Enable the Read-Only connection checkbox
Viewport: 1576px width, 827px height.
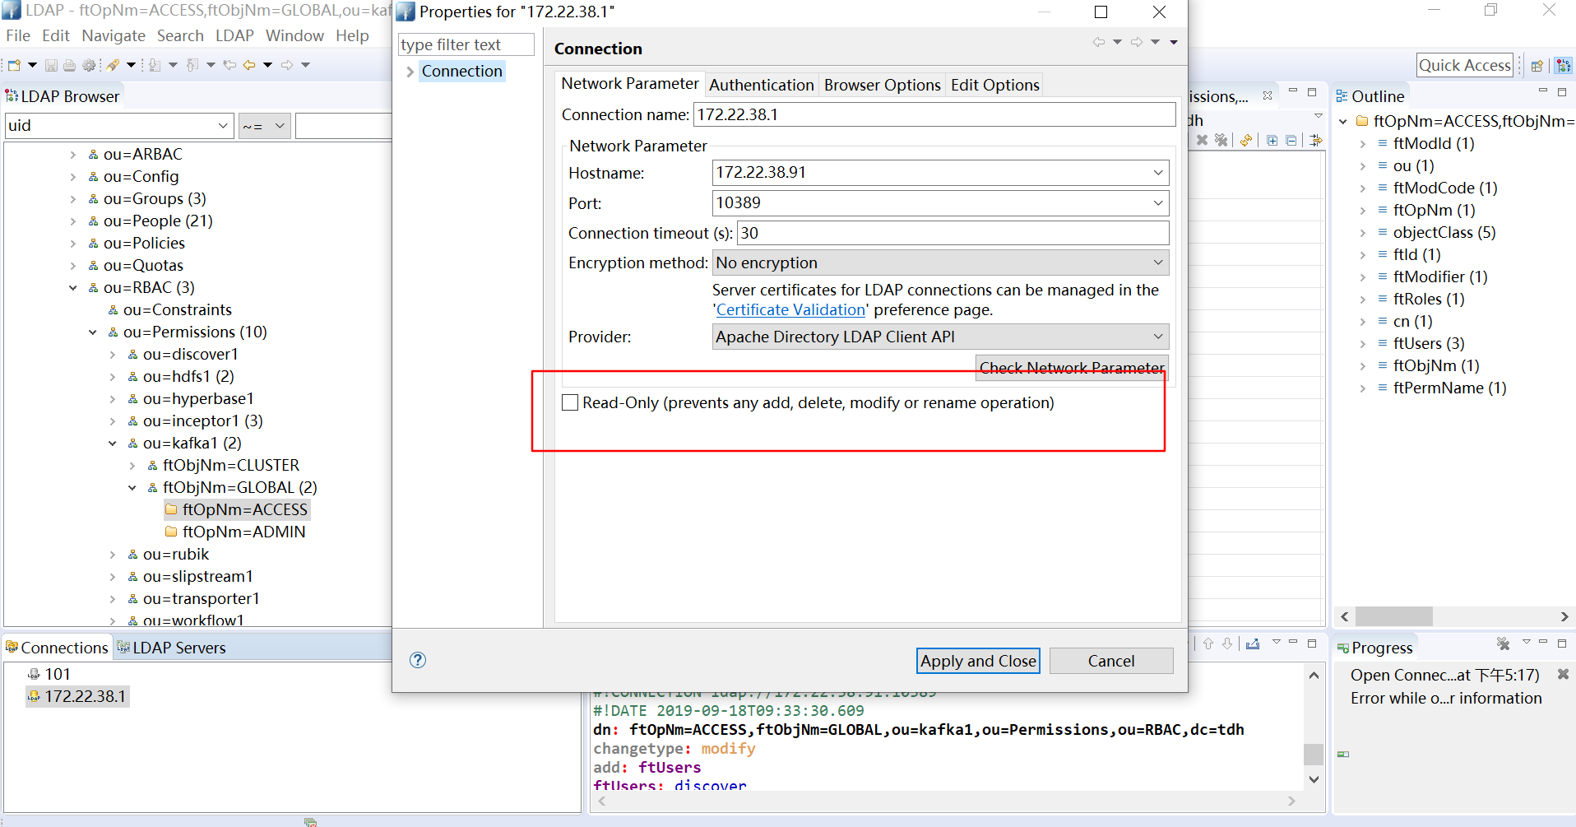(x=570, y=402)
